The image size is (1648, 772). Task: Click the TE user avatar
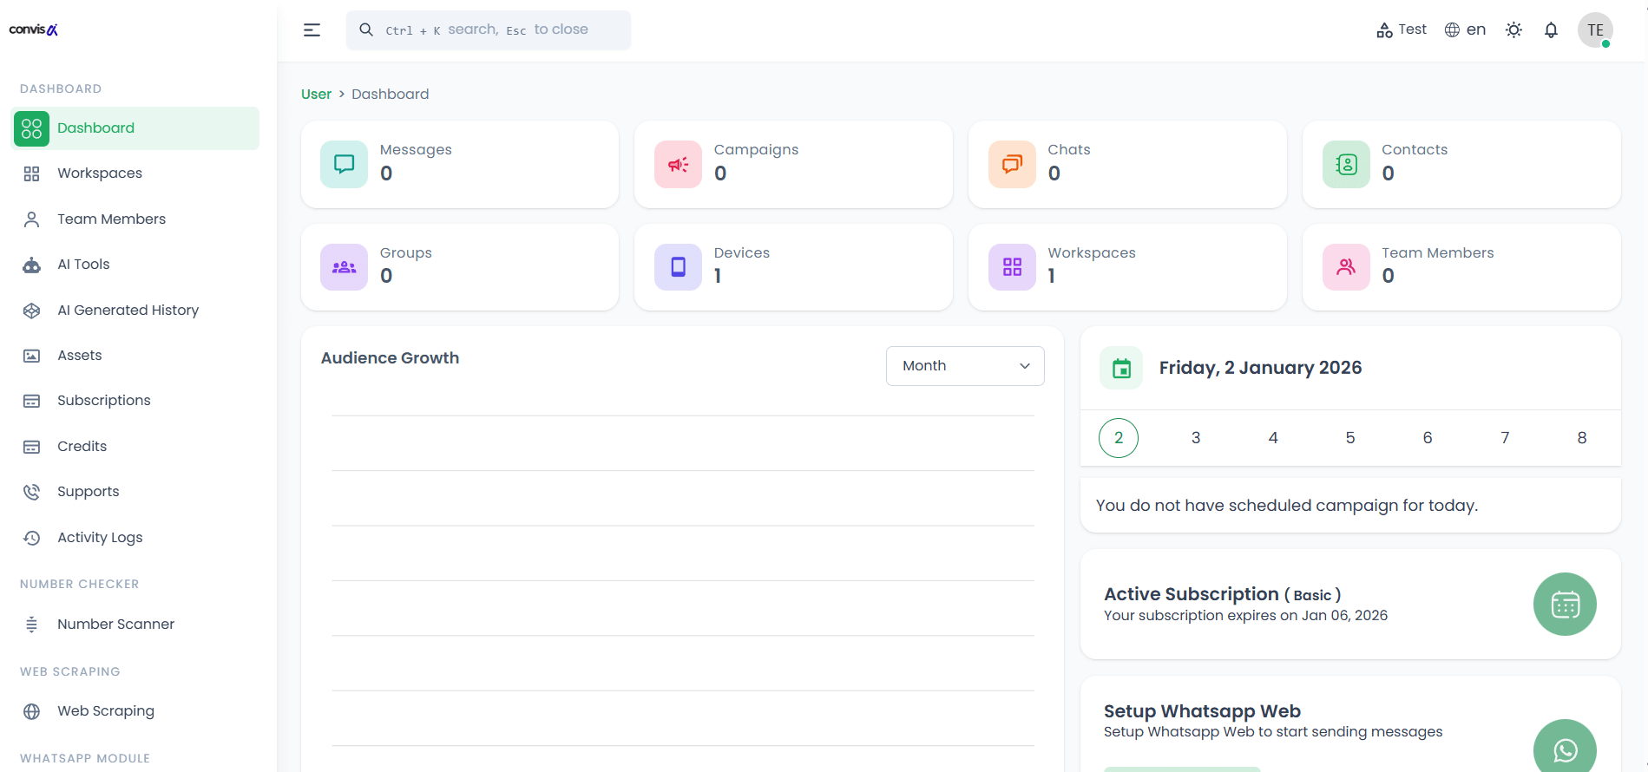coord(1594,30)
